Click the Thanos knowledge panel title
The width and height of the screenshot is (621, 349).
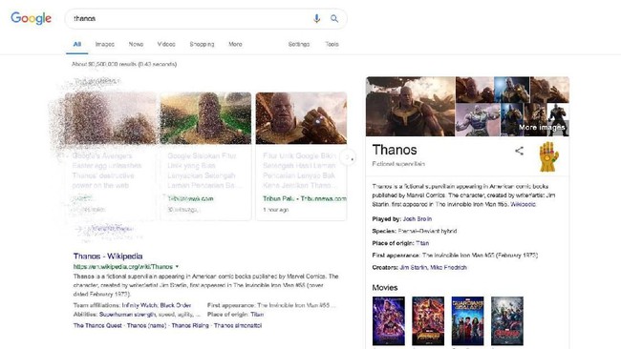pyautogui.click(x=395, y=151)
